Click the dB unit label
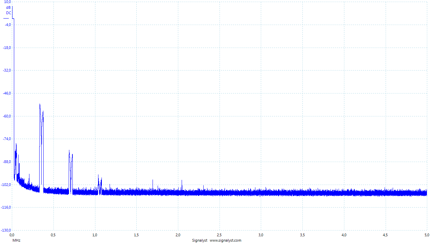 pos(8,7)
